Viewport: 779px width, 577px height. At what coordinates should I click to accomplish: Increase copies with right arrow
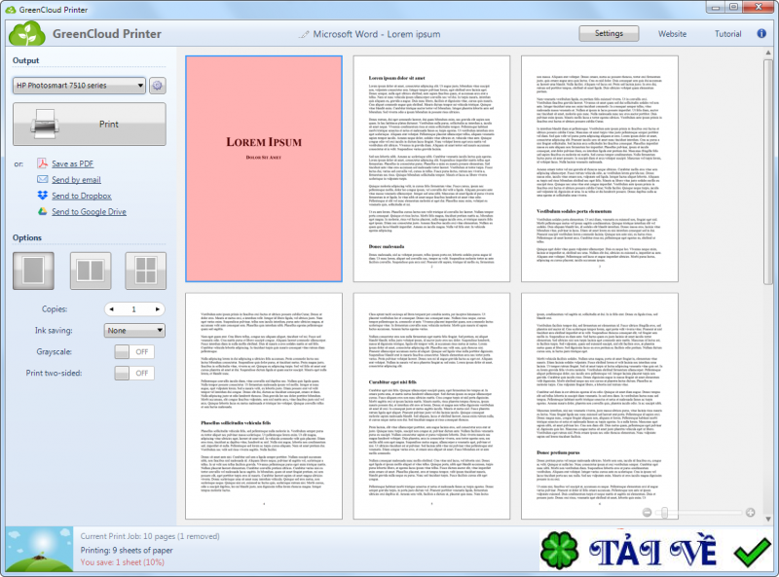coord(158,309)
